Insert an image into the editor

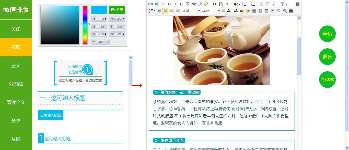(x=242, y=11)
